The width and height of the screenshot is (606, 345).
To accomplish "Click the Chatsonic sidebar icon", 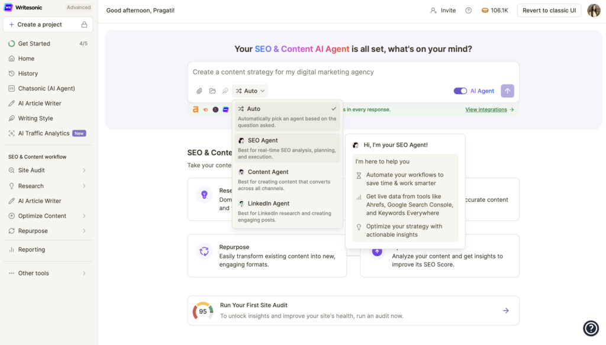I will pyautogui.click(x=12, y=89).
